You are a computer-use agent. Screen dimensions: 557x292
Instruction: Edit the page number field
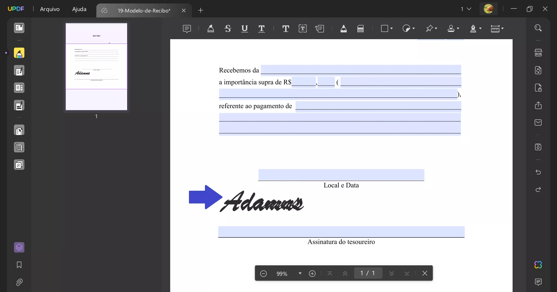pyautogui.click(x=368, y=273)
